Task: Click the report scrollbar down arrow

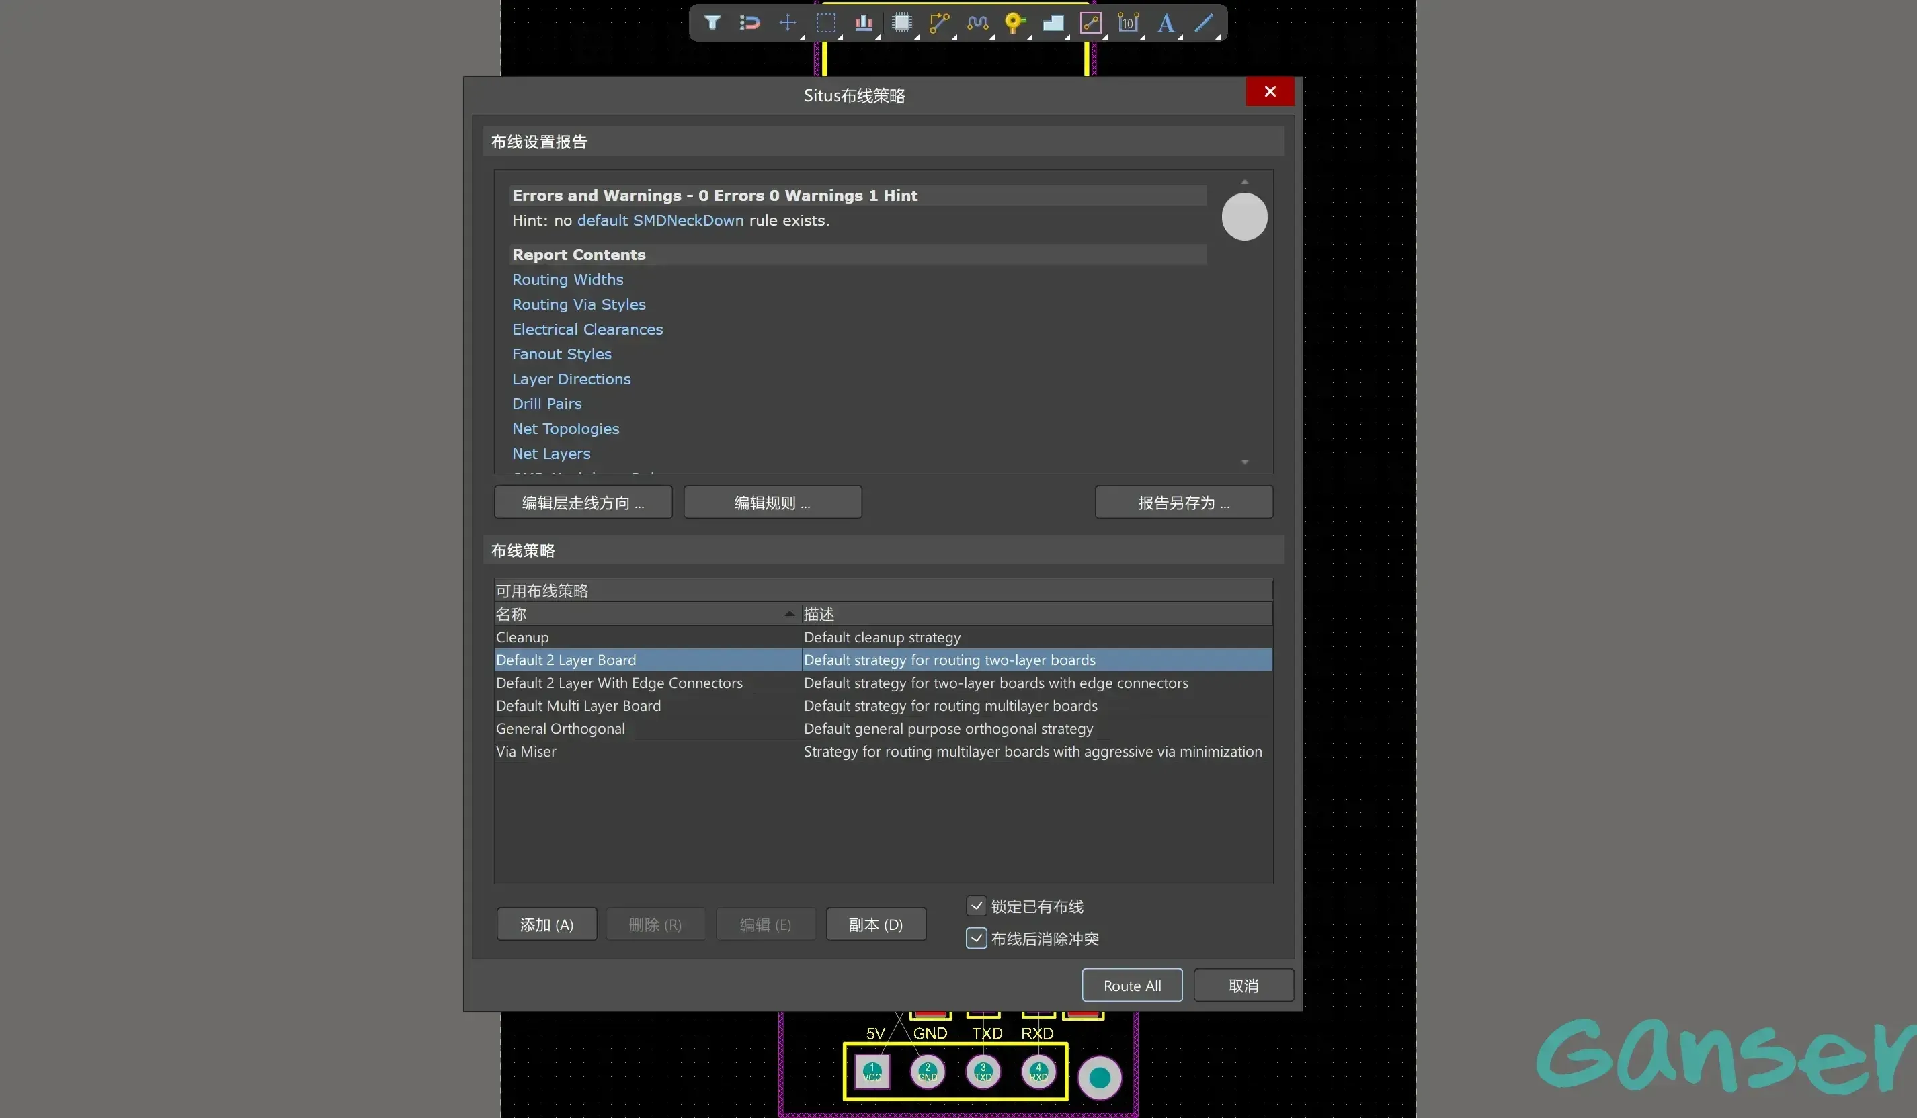Action: [1245, 462]
